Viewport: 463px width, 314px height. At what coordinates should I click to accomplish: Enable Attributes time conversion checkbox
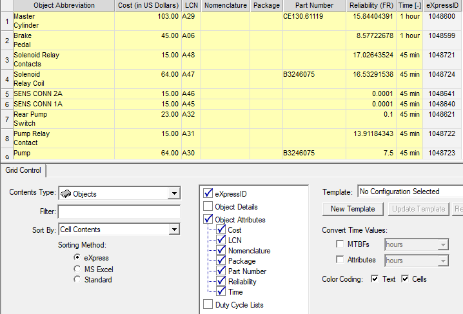(340, 259)
